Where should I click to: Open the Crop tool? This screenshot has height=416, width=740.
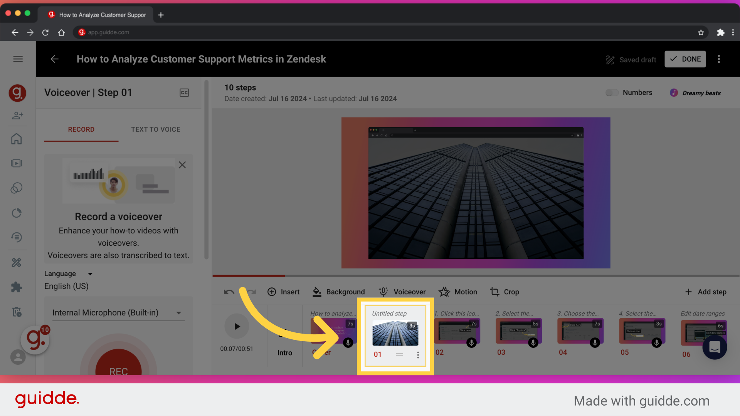tap(505, 292)
